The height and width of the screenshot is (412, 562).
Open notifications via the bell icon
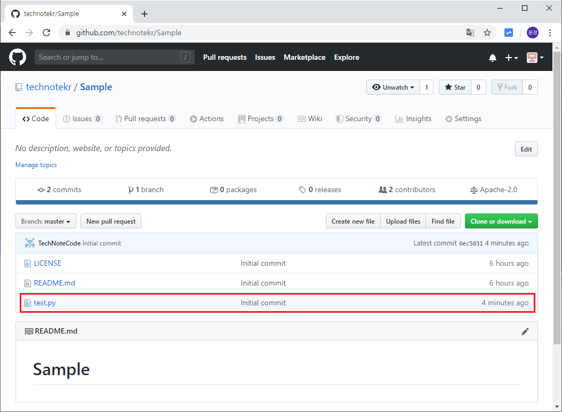pos(492,57)
